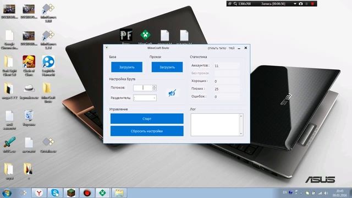Open the recorder bar dropdown arrow
The height and width of the screenshot is (198, 352).
pos(295,4)
